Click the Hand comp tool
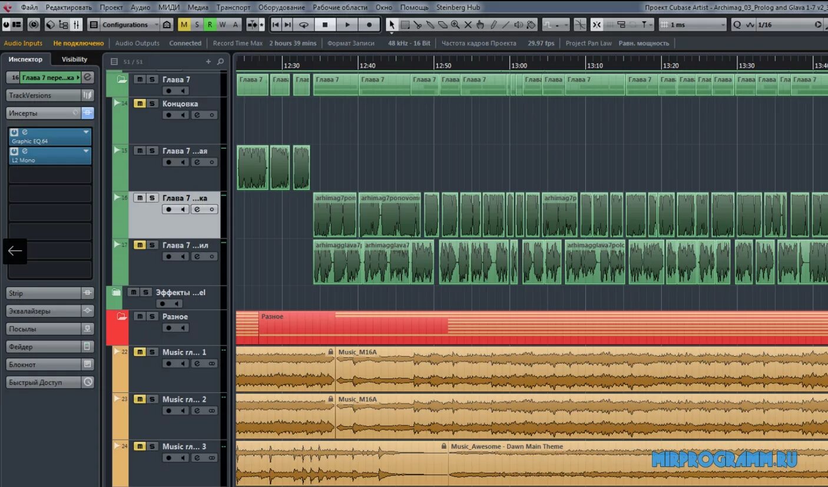This screenshot has height=487, width=828. click(481, 25)
